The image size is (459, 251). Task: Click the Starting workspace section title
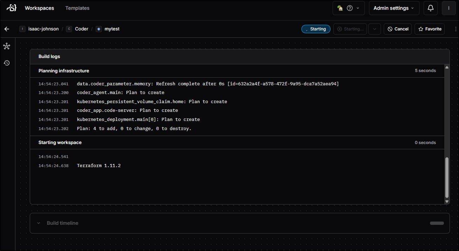point(60,143)
